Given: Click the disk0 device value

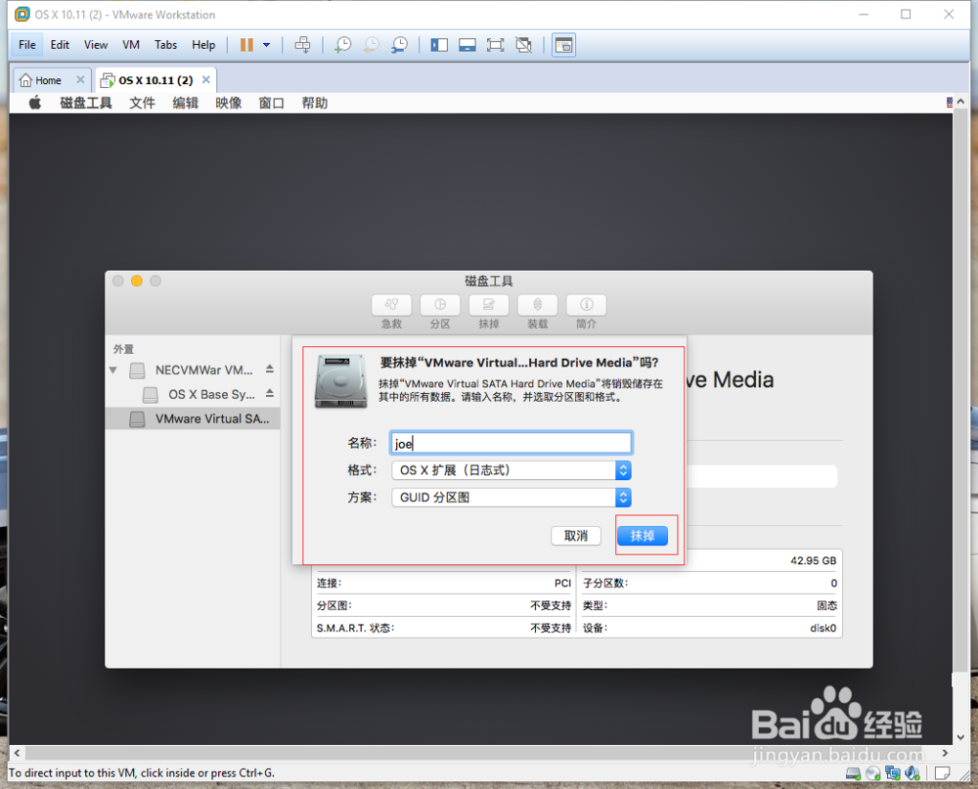Looking at the screenshot, I should click(x=822, y=628).
